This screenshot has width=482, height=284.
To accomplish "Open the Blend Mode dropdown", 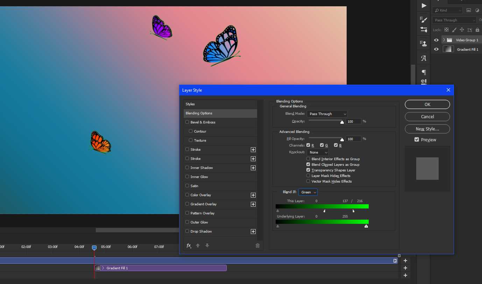I will point(327,114).
